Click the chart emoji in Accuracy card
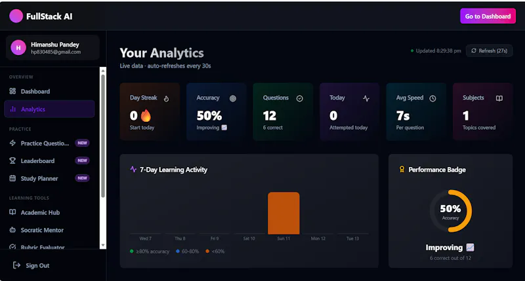Image resolution: width=525 pixels, height=281 pixels. [x=224, y=127]
